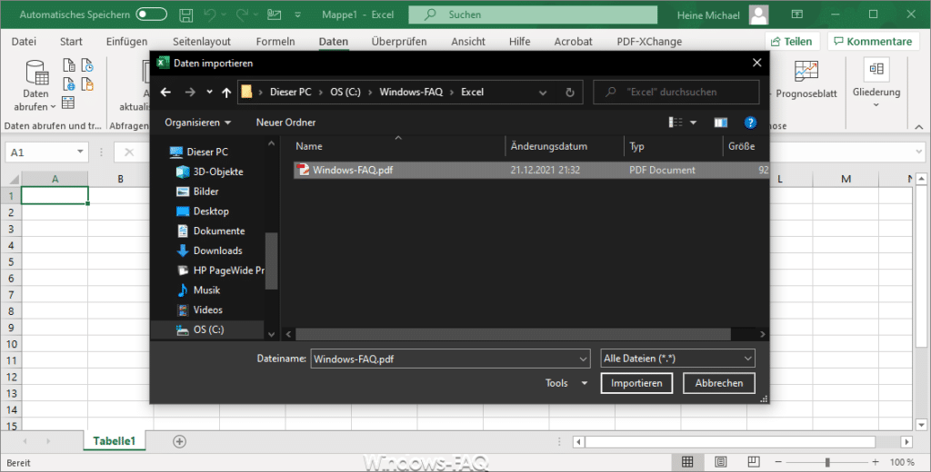Click the cancel formula X icon
The height and width of the screenshot is (472, 931).
click(x=129, y=152)
